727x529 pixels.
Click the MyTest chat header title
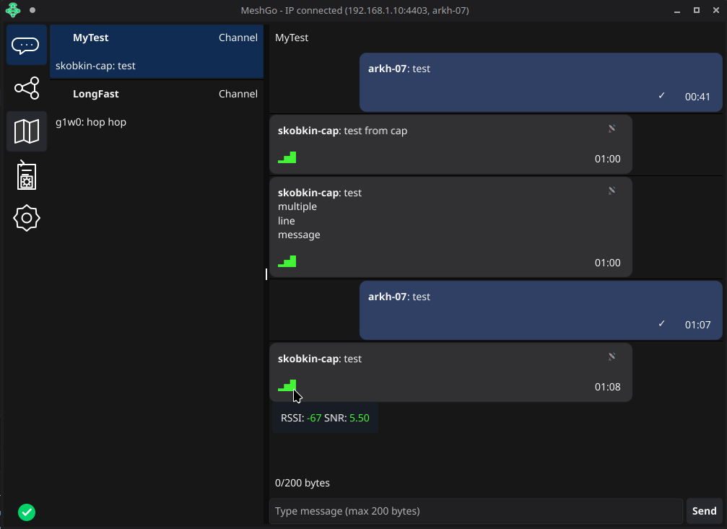[292, 38]
